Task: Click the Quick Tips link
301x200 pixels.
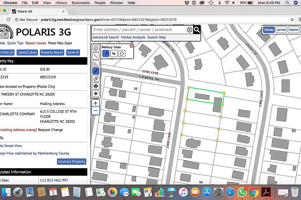Action: 15,43
